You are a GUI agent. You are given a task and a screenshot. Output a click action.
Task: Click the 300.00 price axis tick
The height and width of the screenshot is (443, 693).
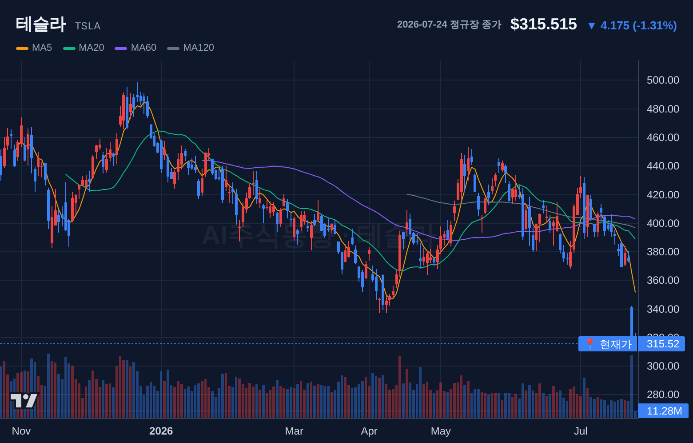click(663, 366)
